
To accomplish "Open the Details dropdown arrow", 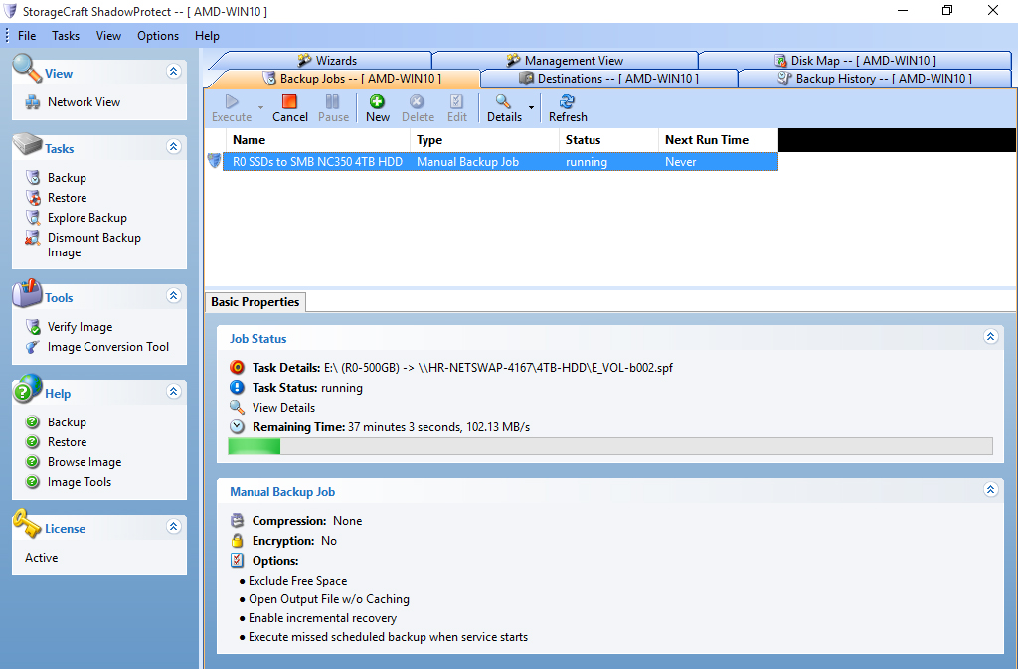I will point(531,107).
